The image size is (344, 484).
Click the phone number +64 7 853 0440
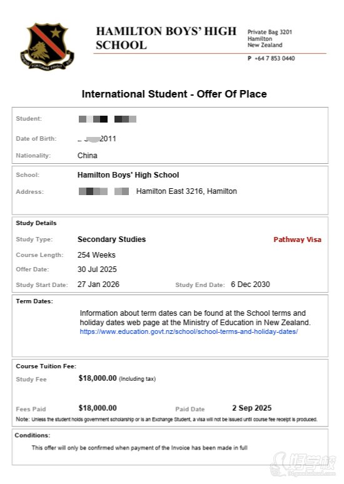point(275,58)
